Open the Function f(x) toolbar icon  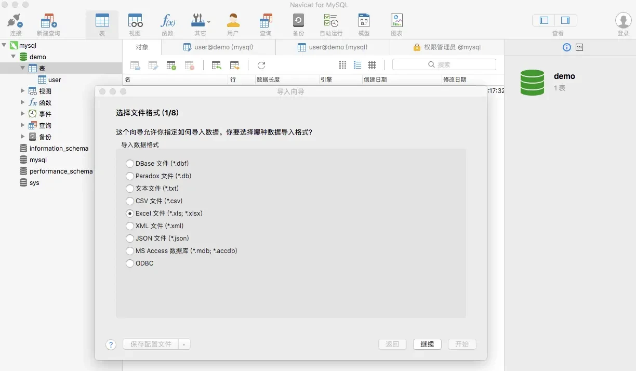click(x=167, y=21)
